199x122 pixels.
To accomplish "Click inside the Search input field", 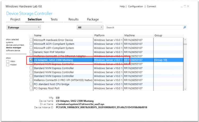I will [143, 27].
